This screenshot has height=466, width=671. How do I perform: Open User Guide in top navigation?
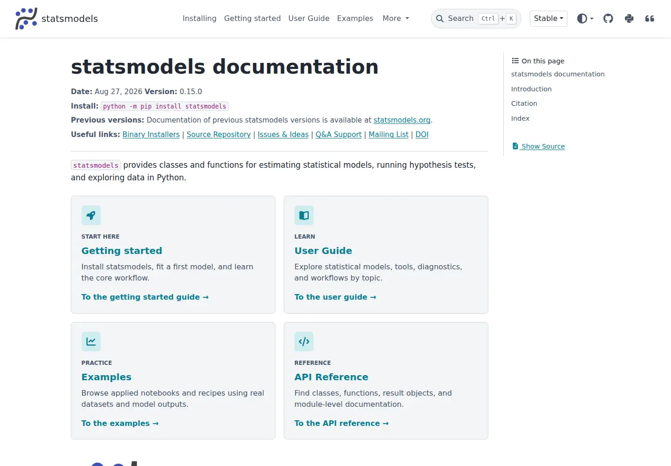coord(309,19)
